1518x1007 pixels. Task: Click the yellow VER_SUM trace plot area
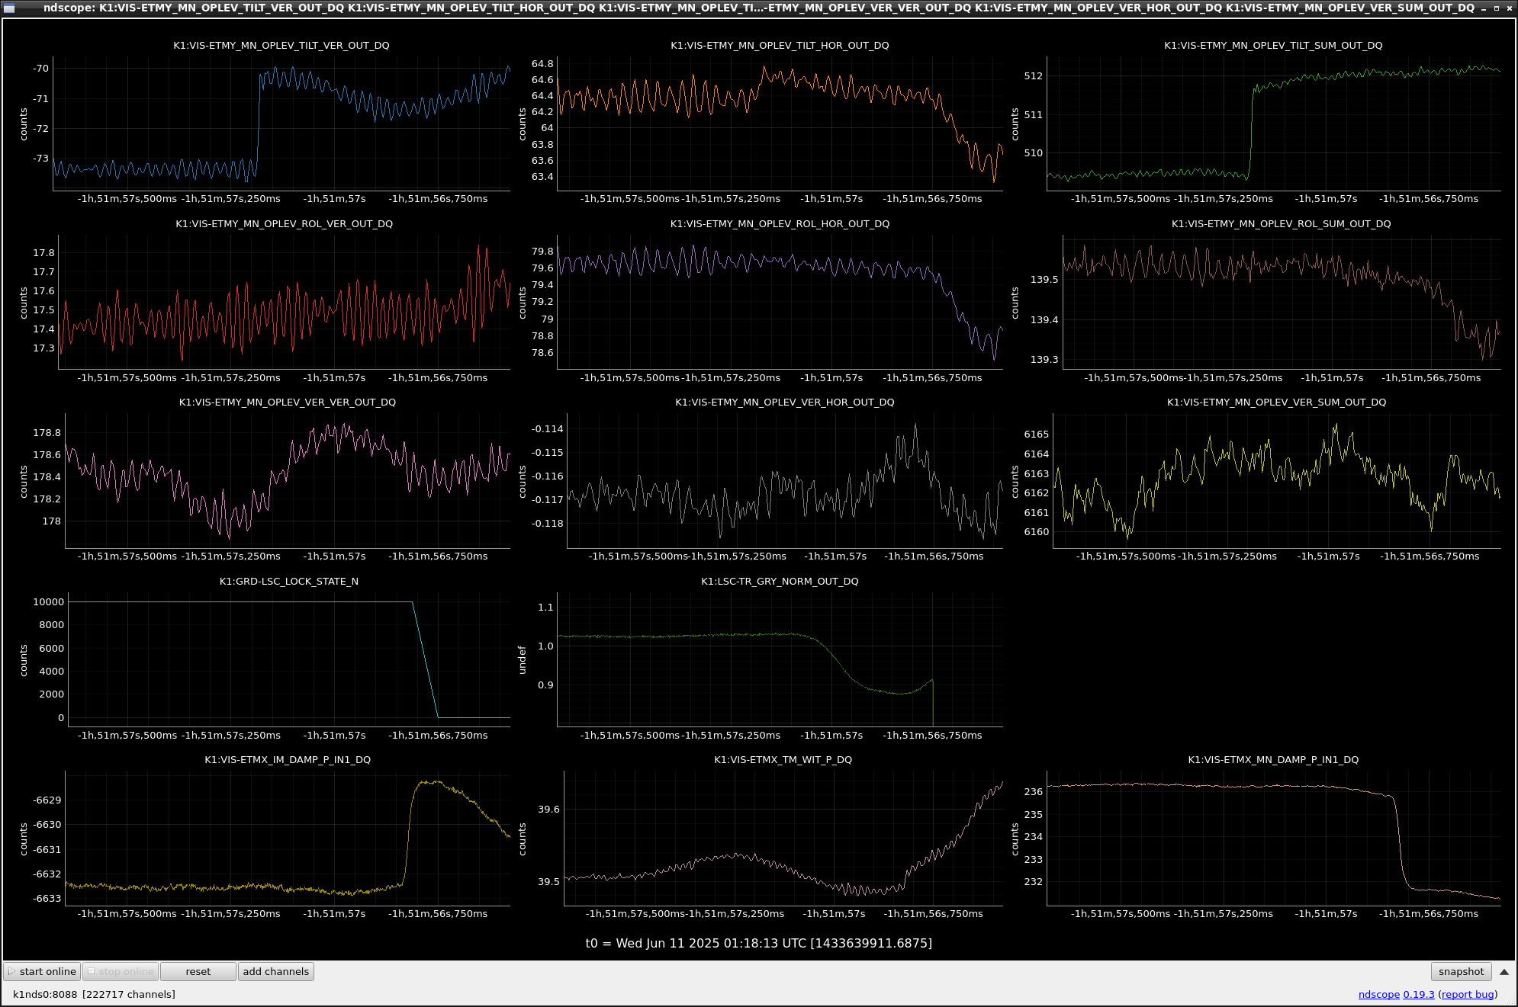[x=1276, y=480]
